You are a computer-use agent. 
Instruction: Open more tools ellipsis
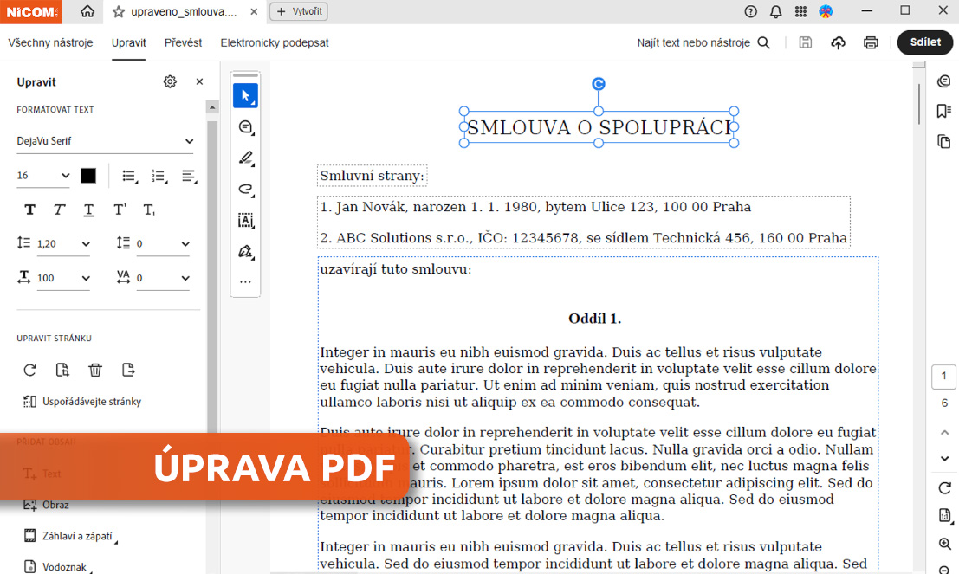coord(245,281)
